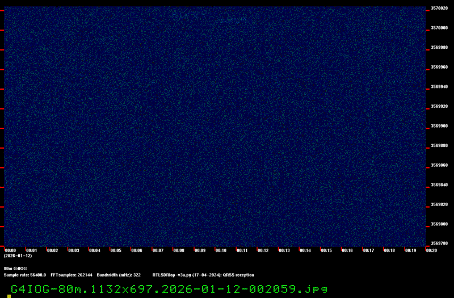
Task: Select the 3569940 frequency label
Action: [x=439, y=87]
